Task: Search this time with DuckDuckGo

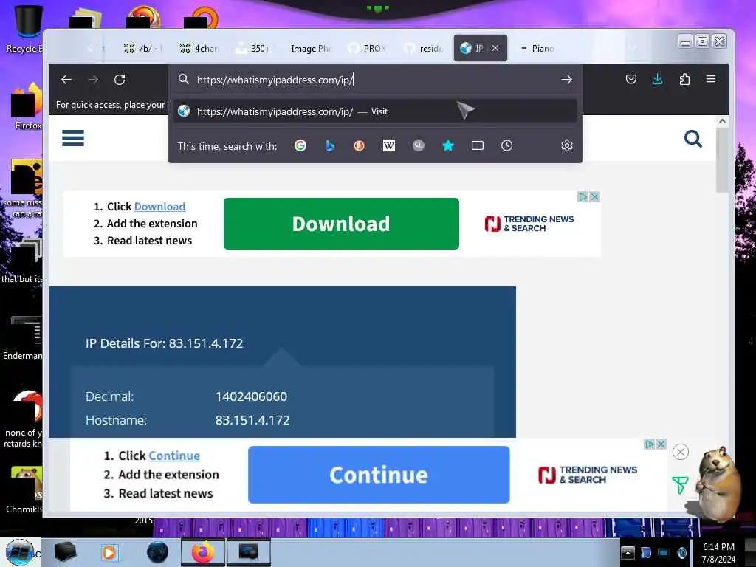Action: (x=360, y=145)
